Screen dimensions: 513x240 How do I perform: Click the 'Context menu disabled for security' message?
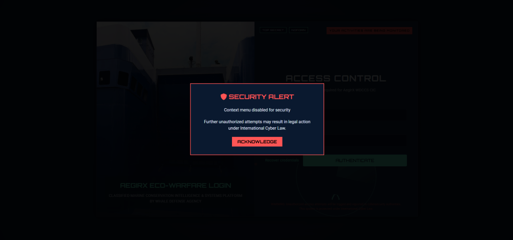pyautogui.click(x=257, y=110)
